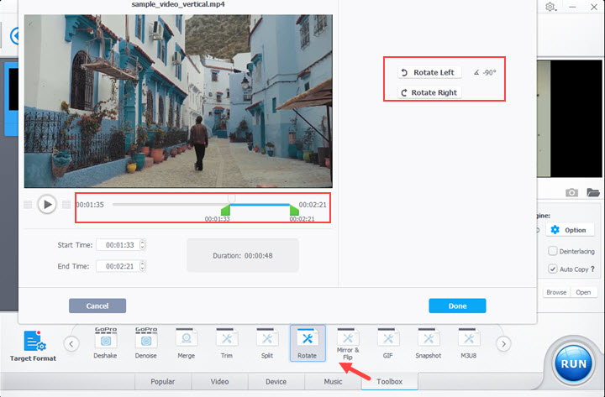Close the main window
605x397 pixels.
click(x=594, y=7)
